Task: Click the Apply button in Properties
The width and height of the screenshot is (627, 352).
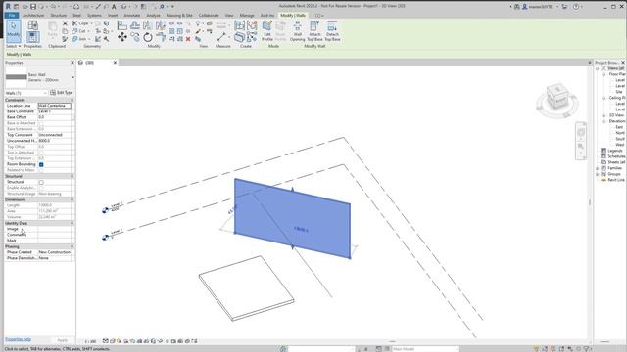Action: 63,340
